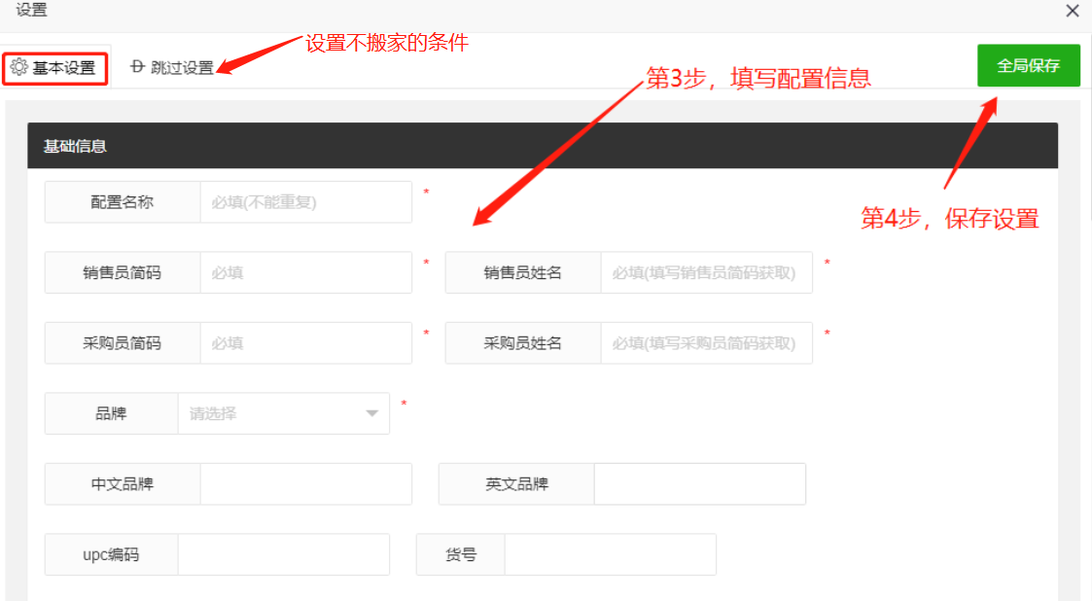
Task: Focus the 配置名称 input field
Action: coord(305,202)
